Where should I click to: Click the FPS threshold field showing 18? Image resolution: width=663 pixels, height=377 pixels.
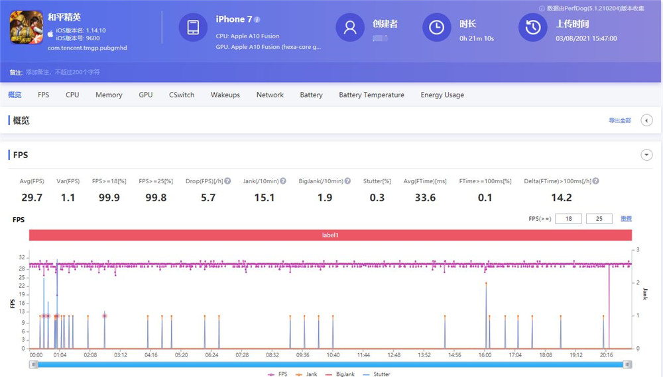coord(568,219)
